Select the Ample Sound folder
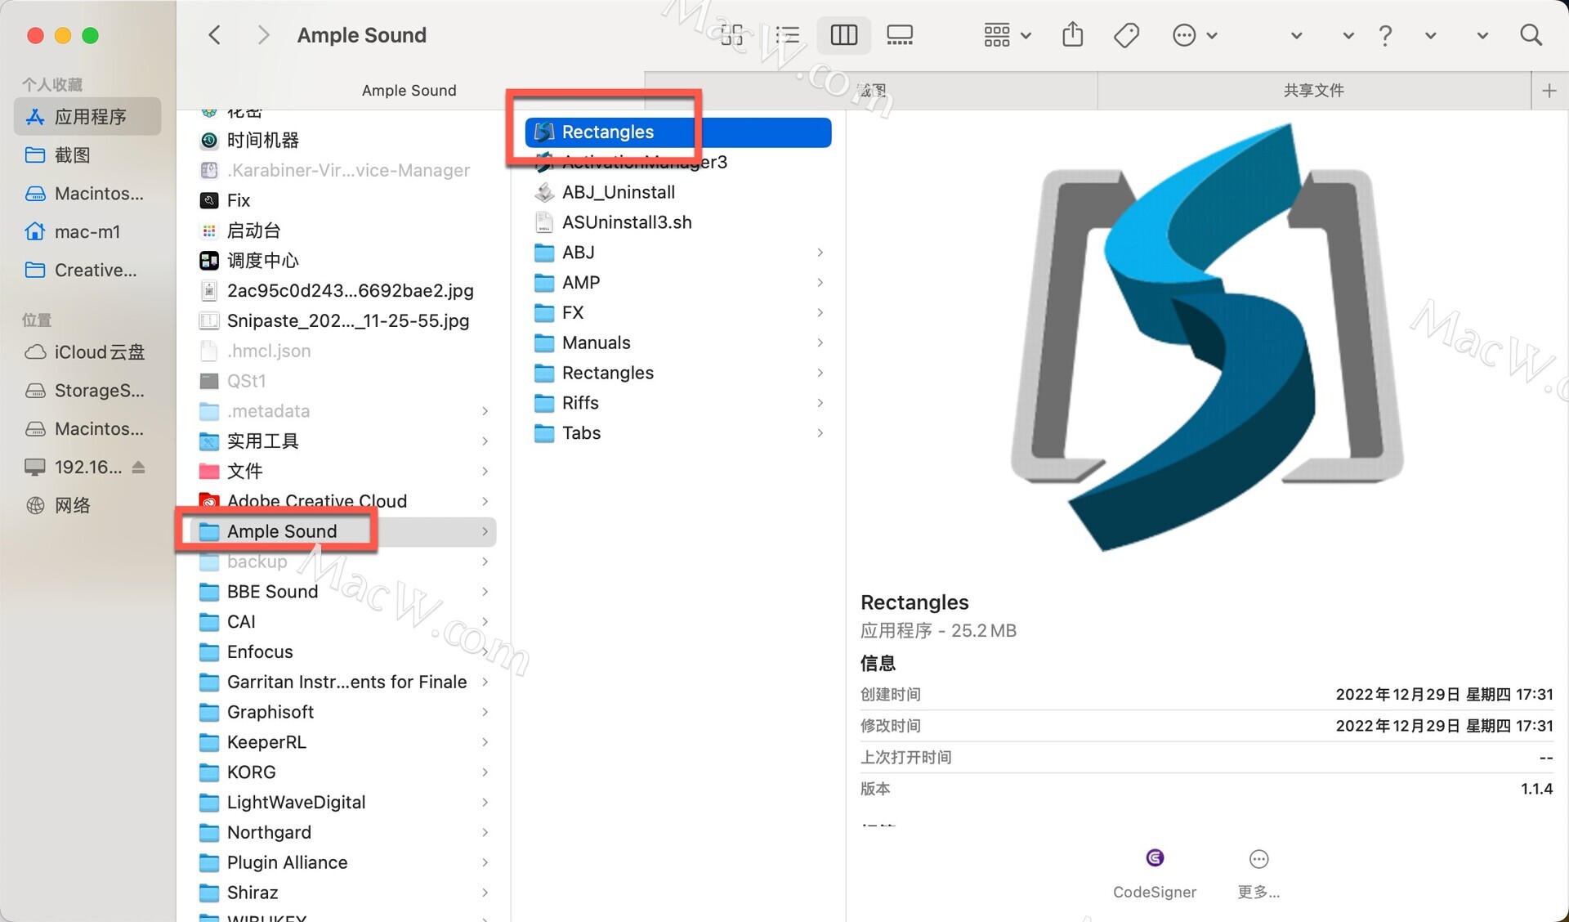 coord(344,531)
